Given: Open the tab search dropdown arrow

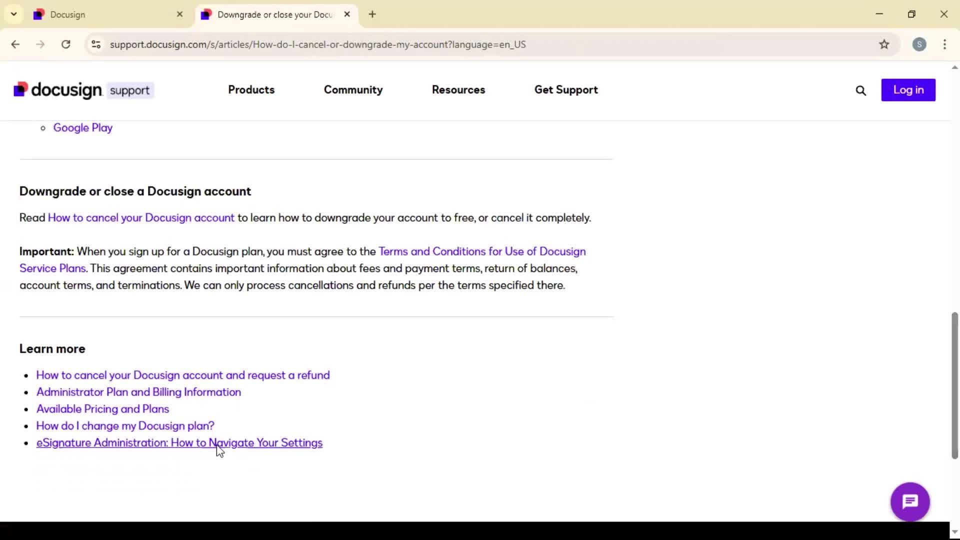Looking at the screenshot, I should click(14, 14).
